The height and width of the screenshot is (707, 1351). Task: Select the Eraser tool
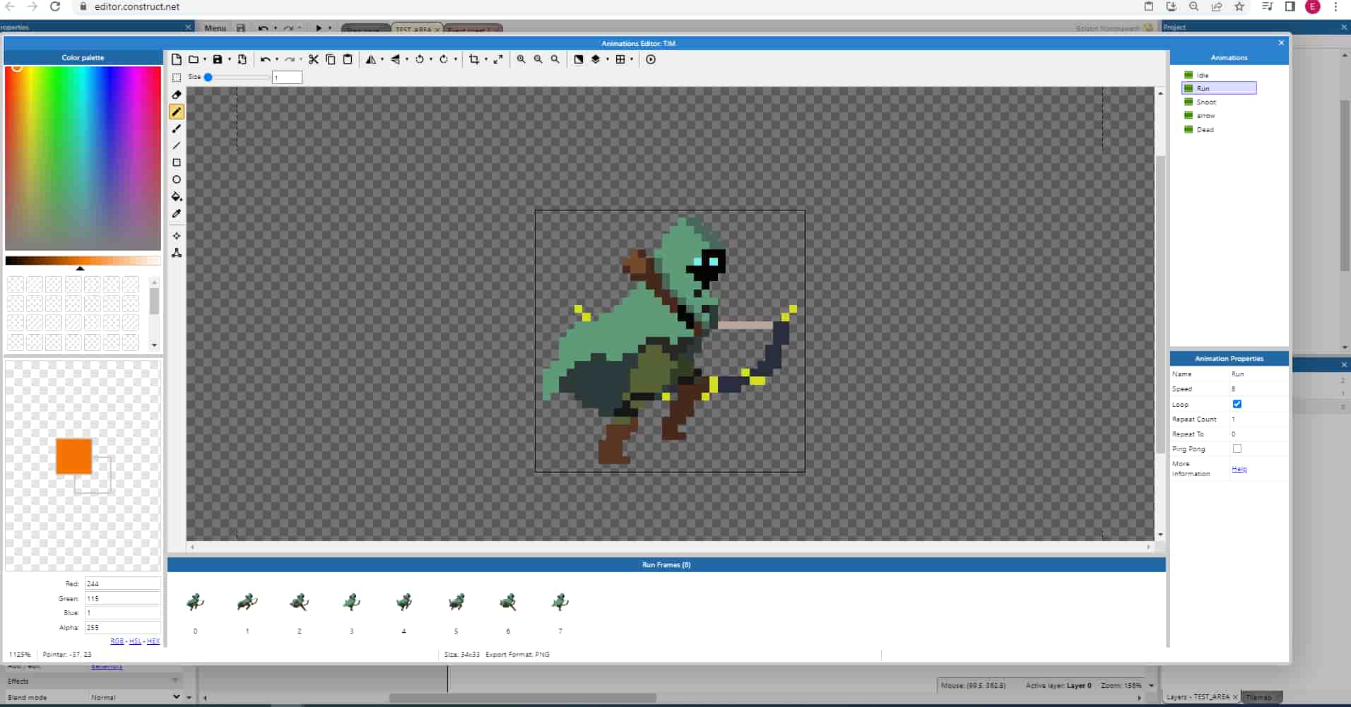point(177,95)
